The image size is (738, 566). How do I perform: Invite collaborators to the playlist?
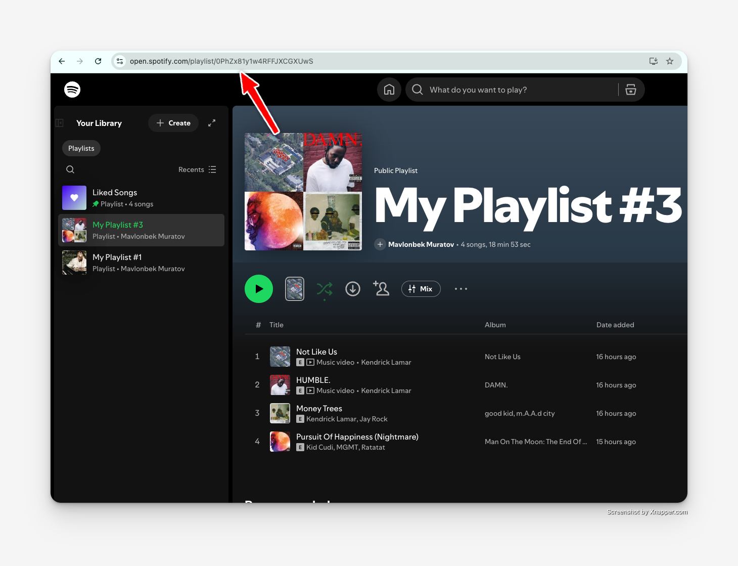(381, 288)
